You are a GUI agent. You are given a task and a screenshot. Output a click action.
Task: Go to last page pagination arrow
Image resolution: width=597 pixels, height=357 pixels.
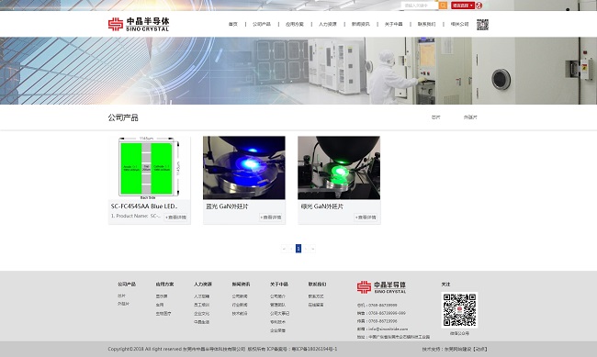click(x=313, y=249)
